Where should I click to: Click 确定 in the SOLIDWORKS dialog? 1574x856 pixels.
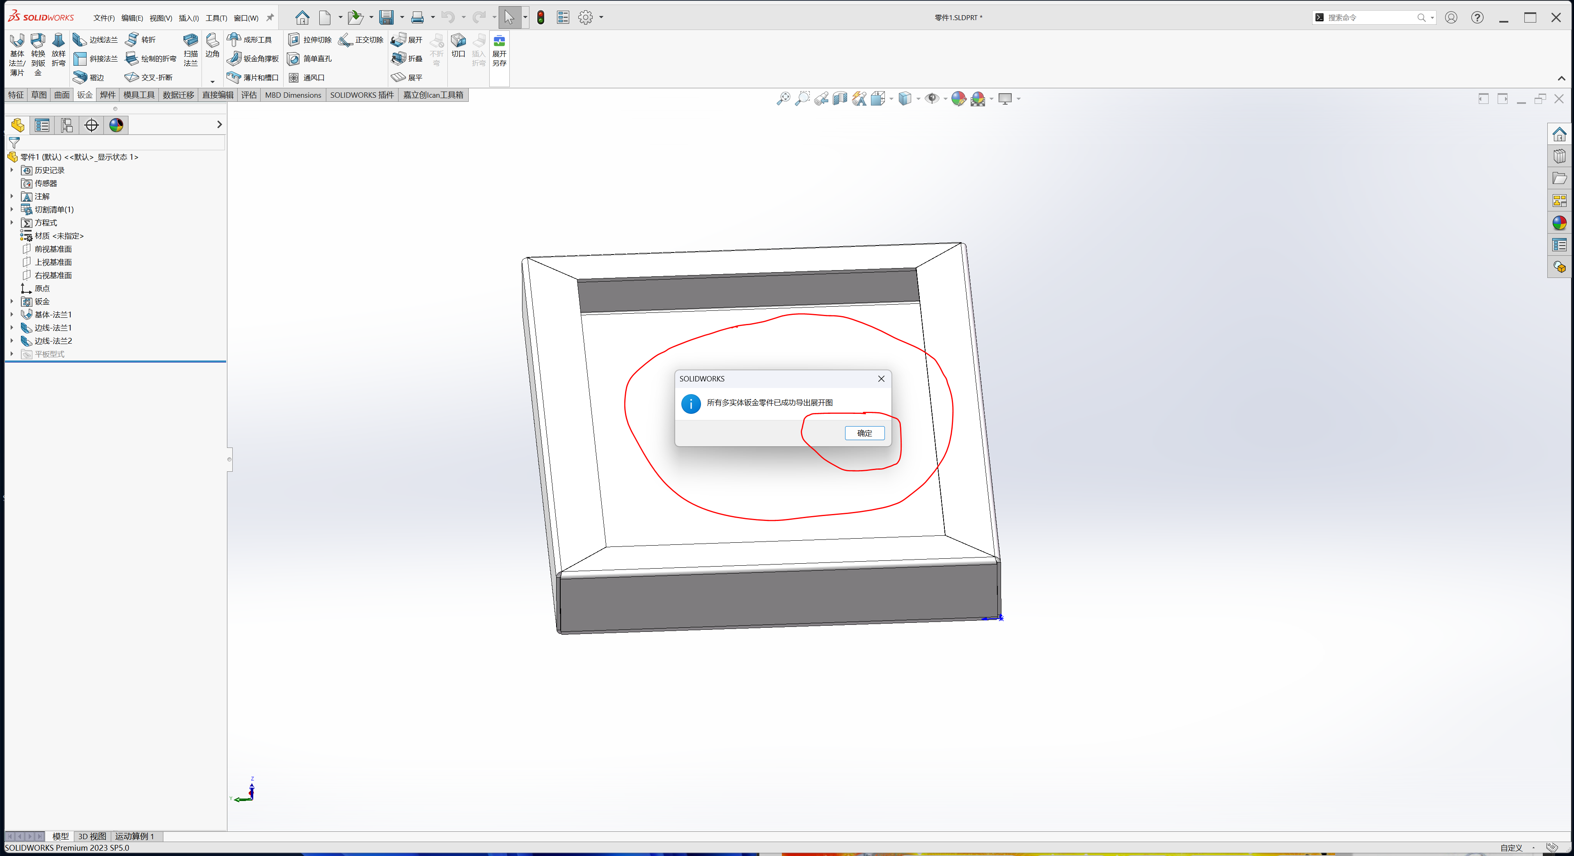pos(864,433)
